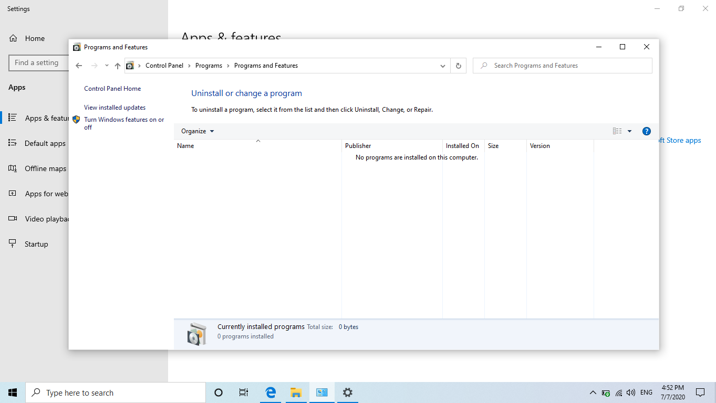
Task: Open Control Panel breadcrumb in address bar
Action: (164, 66)
